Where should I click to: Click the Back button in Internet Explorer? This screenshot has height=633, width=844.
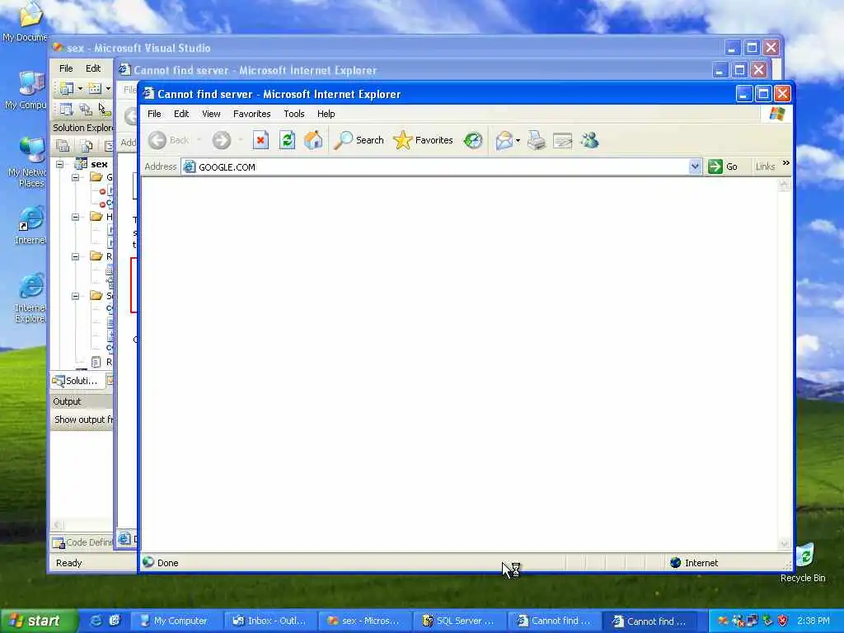pos(168,140)
